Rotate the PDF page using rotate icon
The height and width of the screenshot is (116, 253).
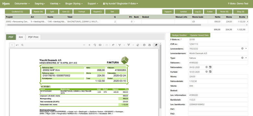(x=95, y=45)
